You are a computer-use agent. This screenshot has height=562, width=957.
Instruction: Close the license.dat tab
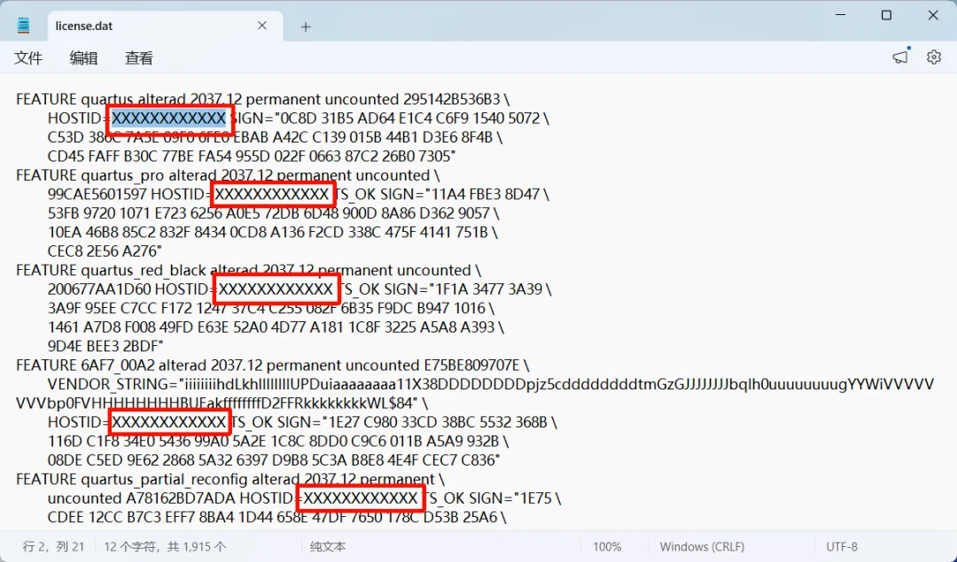coord(261,26)
